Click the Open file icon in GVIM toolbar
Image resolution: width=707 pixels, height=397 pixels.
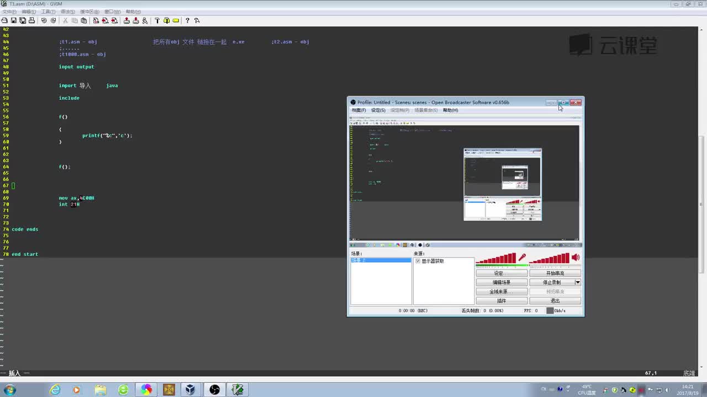[x=4, y=20]
